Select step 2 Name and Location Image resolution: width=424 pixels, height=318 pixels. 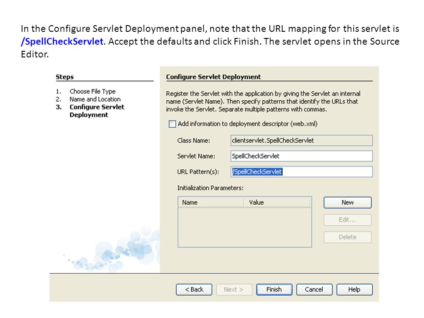point(95,99)
